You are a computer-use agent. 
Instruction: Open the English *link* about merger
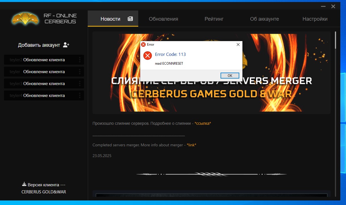click(x=191, y=145)
